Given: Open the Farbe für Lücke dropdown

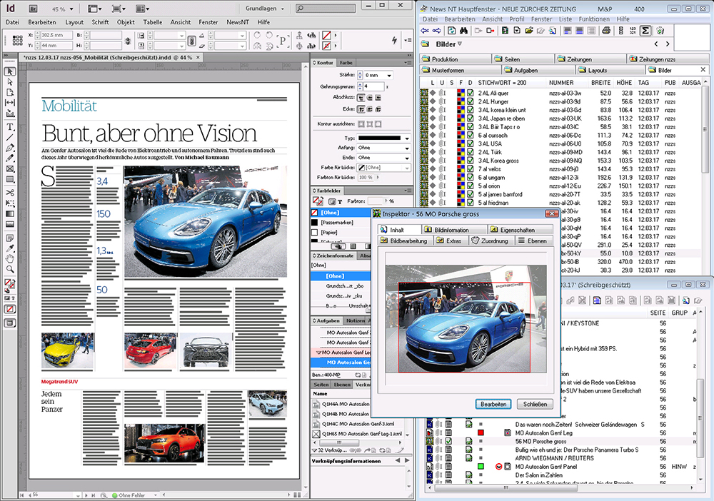Looking at the screenshot, I should (407, 168).
